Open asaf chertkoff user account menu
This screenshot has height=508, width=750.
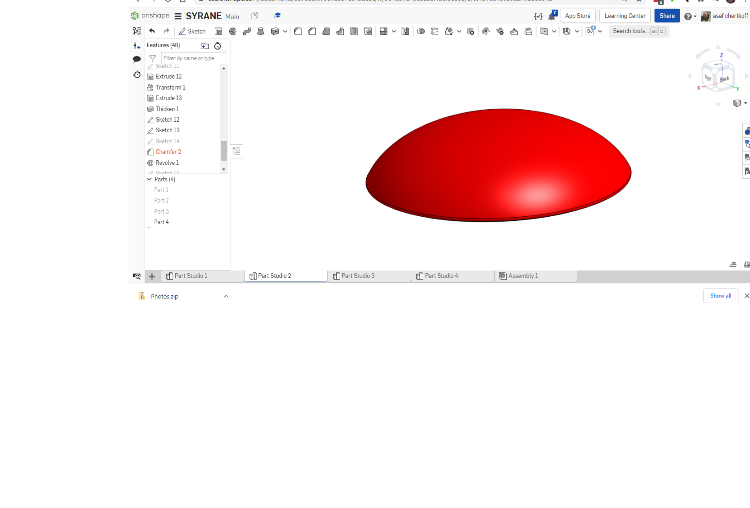tap(725, 16)
